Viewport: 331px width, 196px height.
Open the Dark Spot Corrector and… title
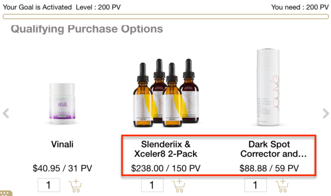click(274, 149)
